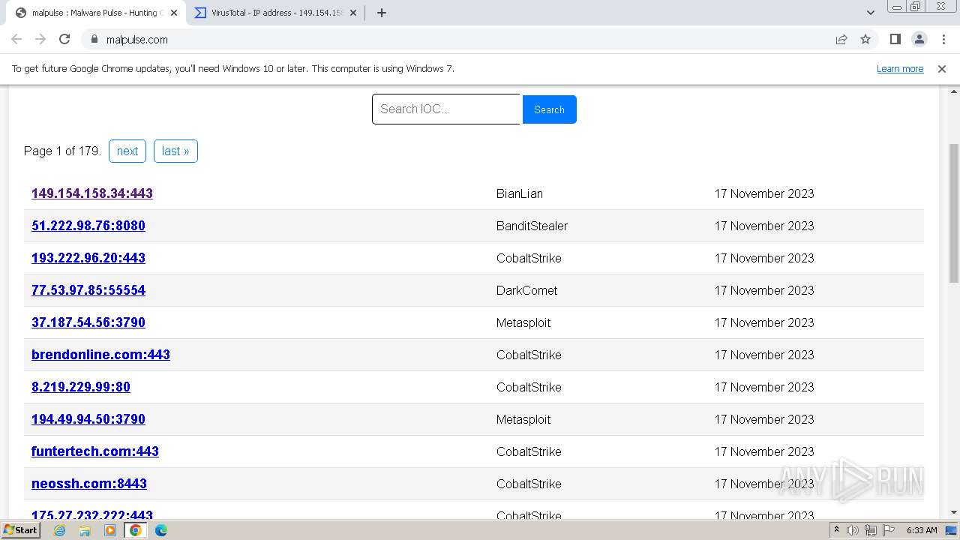
Task: Bookmark this page with the star icon
Action: point(865,40)
